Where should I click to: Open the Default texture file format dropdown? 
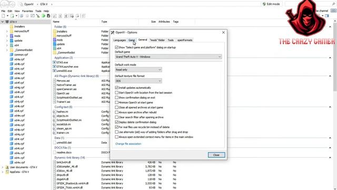pos(138,81)
